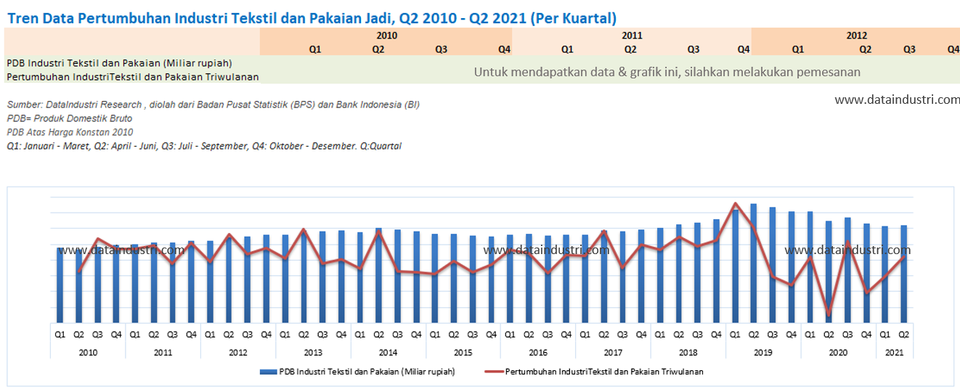The height and width of the screenshot is (392, 960).
Task: Click the 'silahkan melakukan pemesanan' order notice
Action: [667, 73]
